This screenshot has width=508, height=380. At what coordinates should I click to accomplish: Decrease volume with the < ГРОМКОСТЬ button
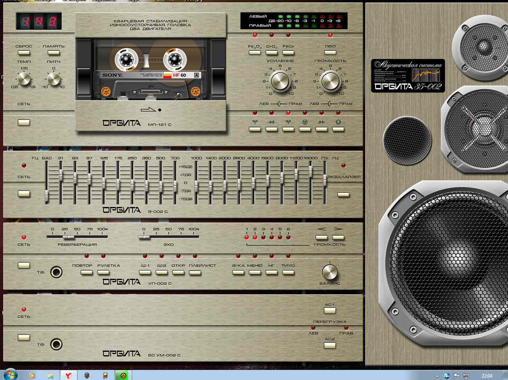[321, 238]
